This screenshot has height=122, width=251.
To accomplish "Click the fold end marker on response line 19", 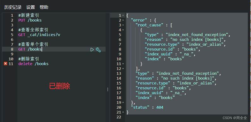I will pyautogui.click(x=123, y=102).
